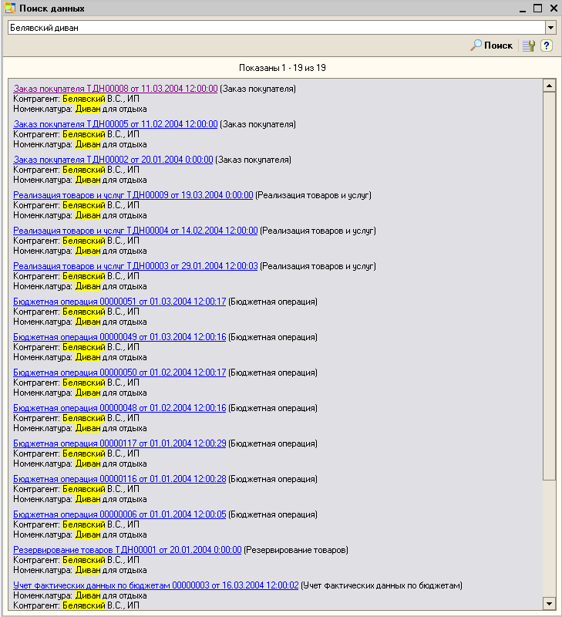Open Бюджетная операция 00000006 link
The height and width of the screenshot is (617, 562).
(x=119, y=514)
